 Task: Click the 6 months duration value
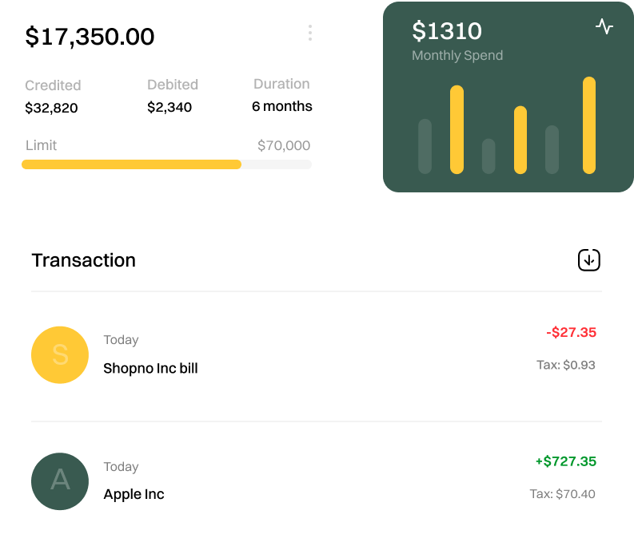point(281,106)
